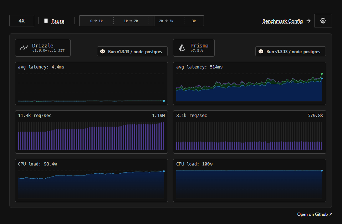Select the 0 → 1k load stage
The height and width of the screenshot is (224, 342).
pos(96,21)
